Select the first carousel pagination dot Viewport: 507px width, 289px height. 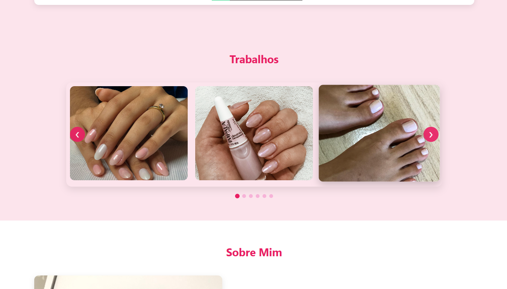(x=237, y=196)
